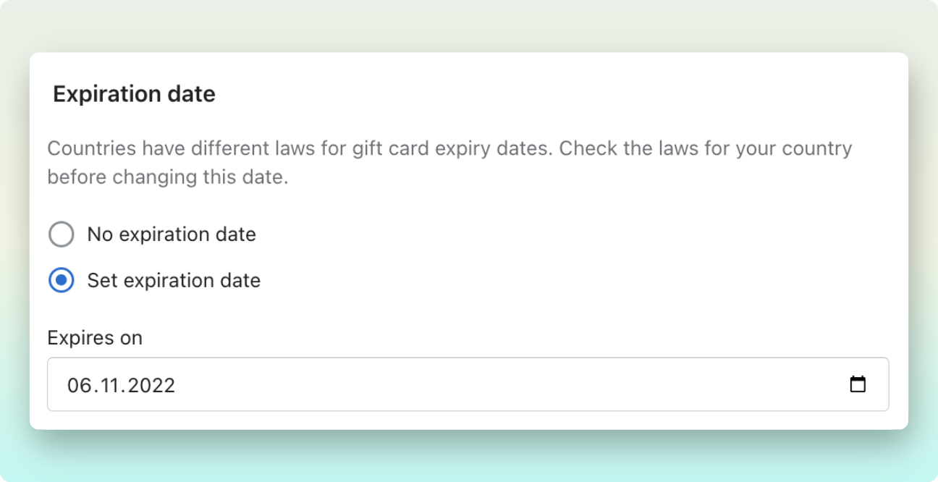Open the calendar picker icon

858,384
